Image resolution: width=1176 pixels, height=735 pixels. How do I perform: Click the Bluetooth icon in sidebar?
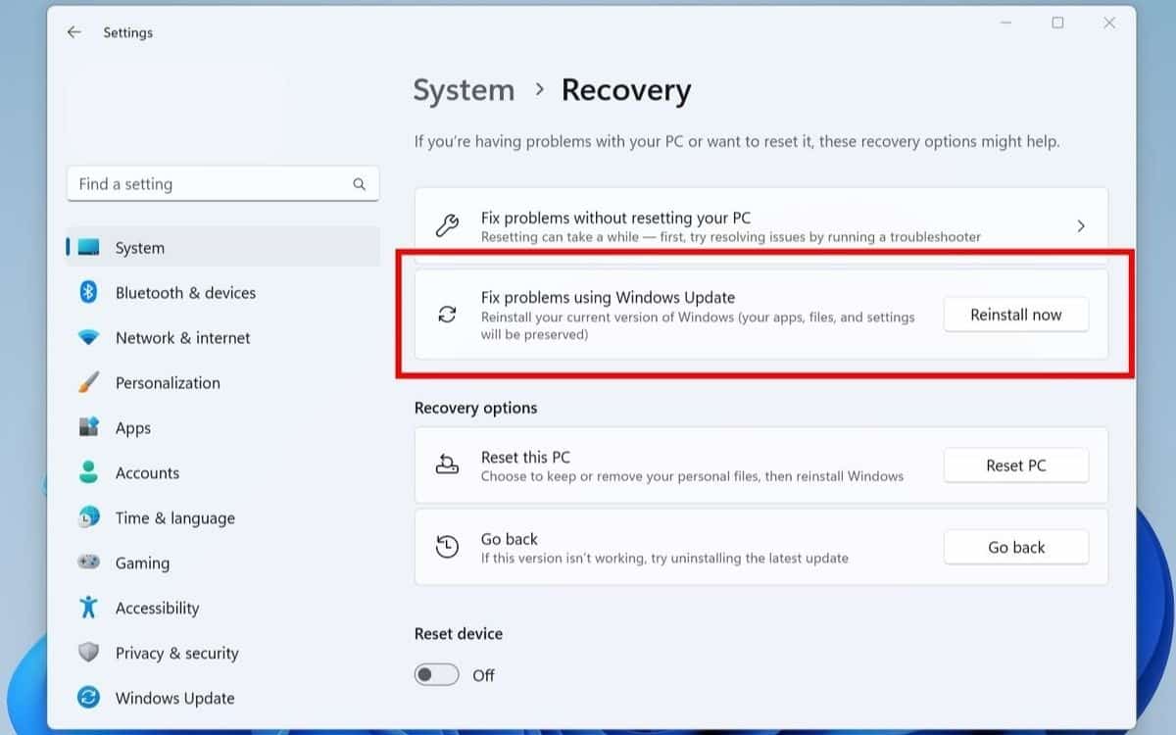88,292
